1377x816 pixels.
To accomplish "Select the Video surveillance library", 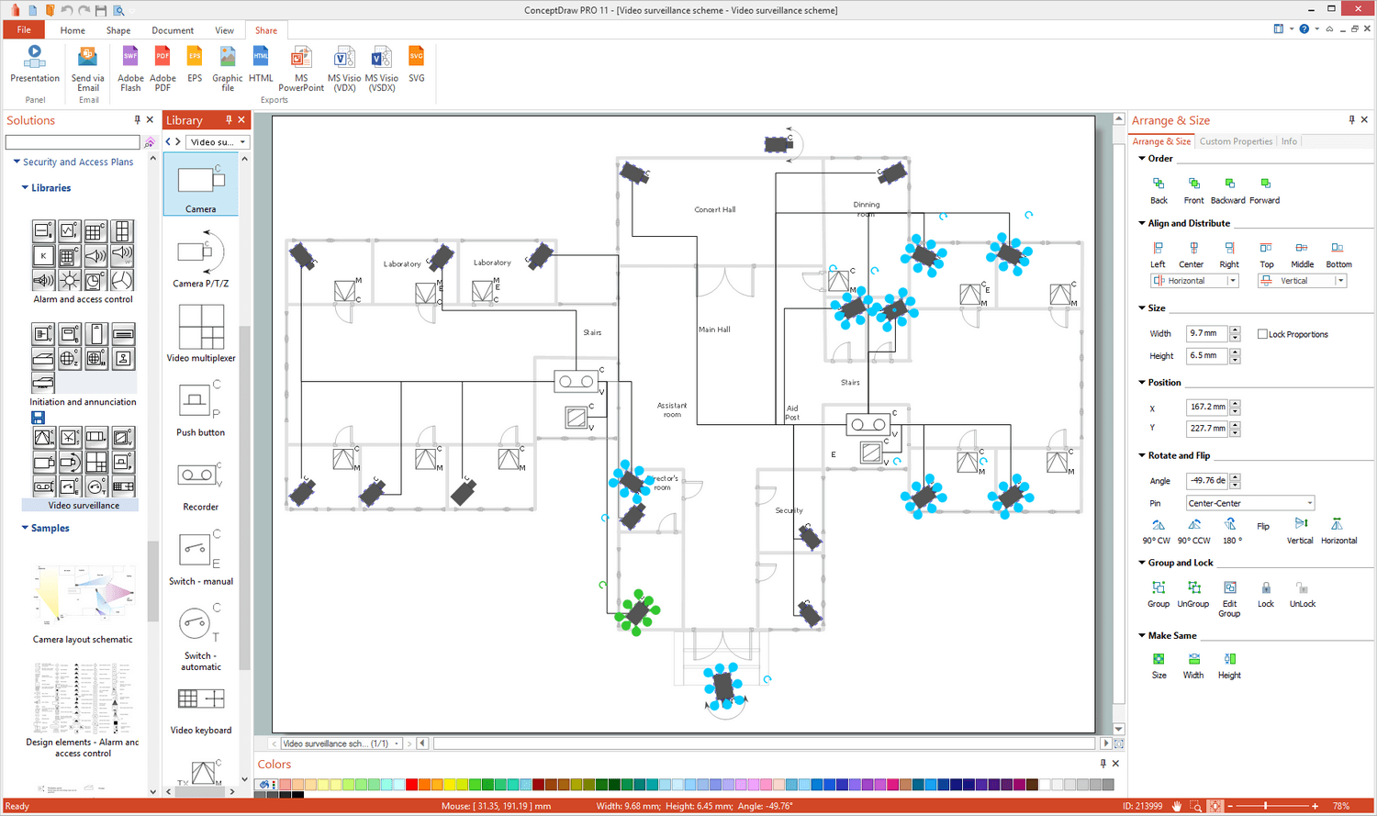I will [x=84, y=505].
